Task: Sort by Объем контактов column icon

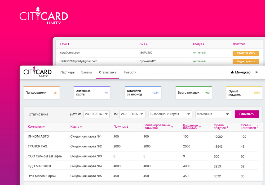Action: (257, 128)
